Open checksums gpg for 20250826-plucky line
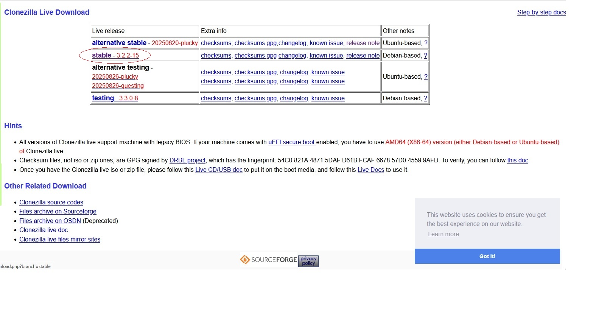The width and height of the screenshot is (610, 313). [x=256, y=72]
